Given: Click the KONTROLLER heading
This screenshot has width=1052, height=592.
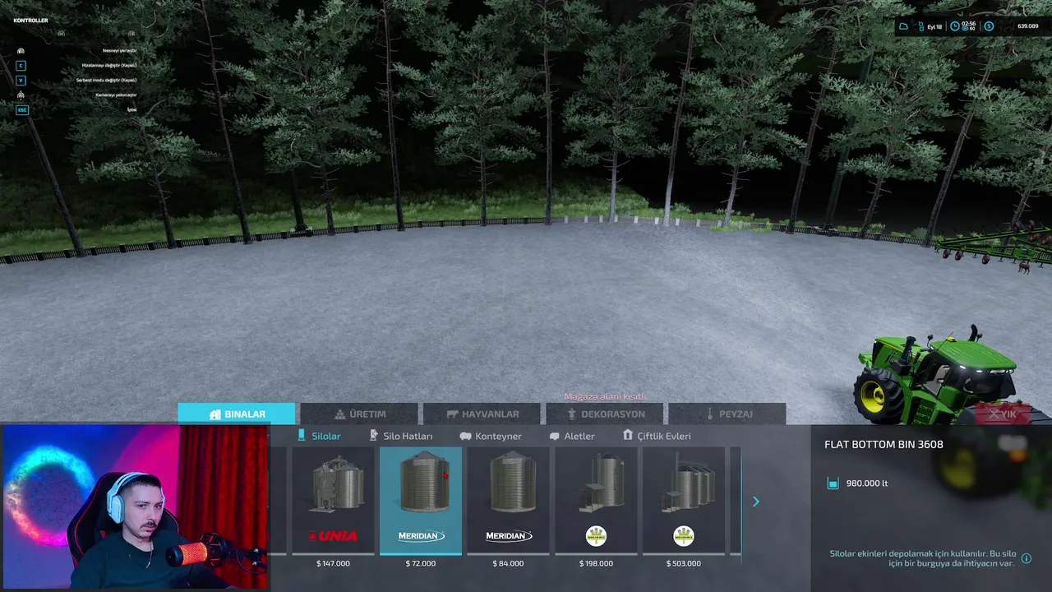Looking at the screenshot, I should pyautogui.click(x=30, y=20).
